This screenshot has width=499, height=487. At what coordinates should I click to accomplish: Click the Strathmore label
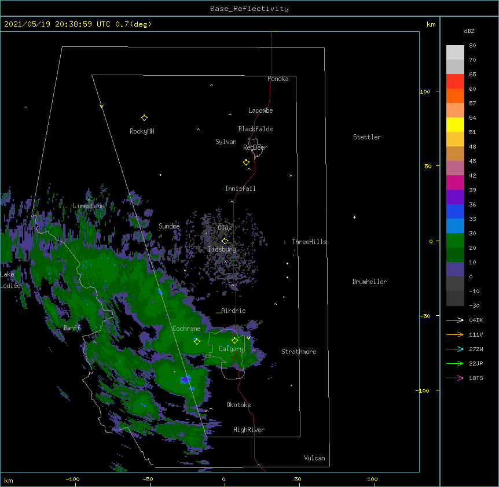point(299,352)
